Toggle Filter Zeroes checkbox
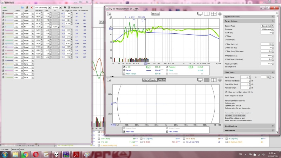 (167, 132)
